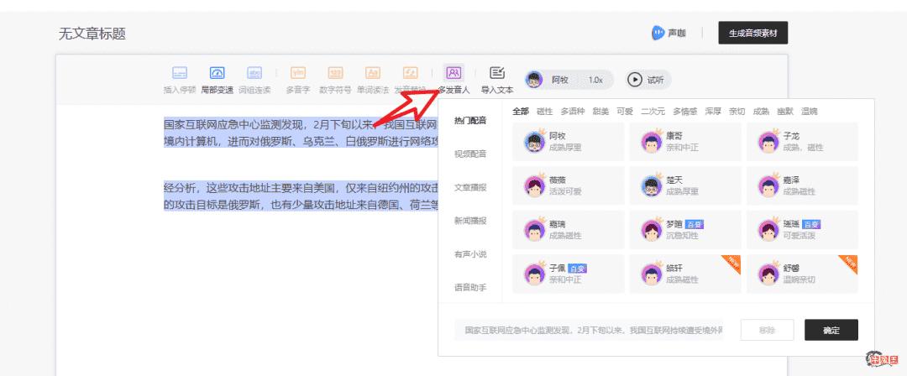Click paragraph starting 经分析，这些攻击地址
Image resolution: width=907 pixels, height=376 pixels.
coord(301,196)
